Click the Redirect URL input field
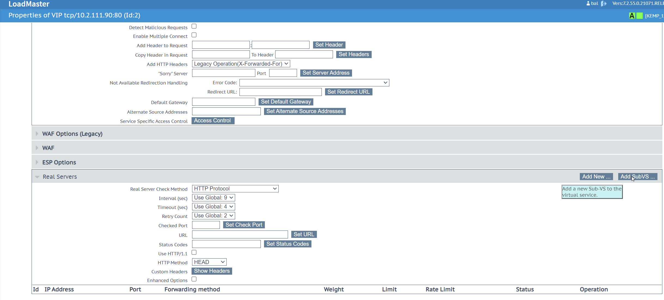Image resolution: width=664 pixels, height=300 pixels. [280, 92]
